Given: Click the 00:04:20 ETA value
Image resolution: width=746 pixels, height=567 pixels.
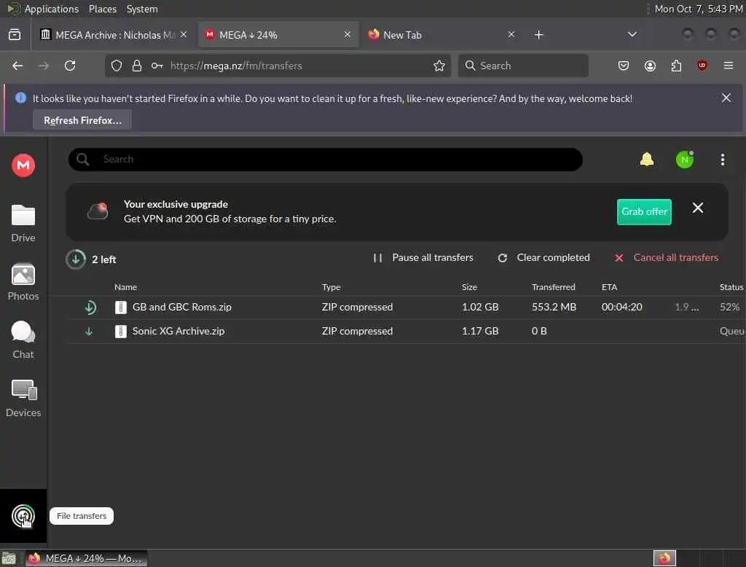Looking at the screenshot, I should (x=621, y=307).
